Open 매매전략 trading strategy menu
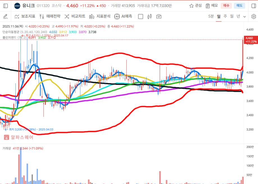258x184 pixels. [50, 17]
